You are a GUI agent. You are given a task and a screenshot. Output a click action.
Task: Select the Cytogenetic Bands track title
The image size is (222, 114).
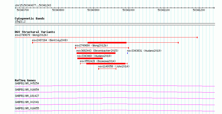(30, 18)
